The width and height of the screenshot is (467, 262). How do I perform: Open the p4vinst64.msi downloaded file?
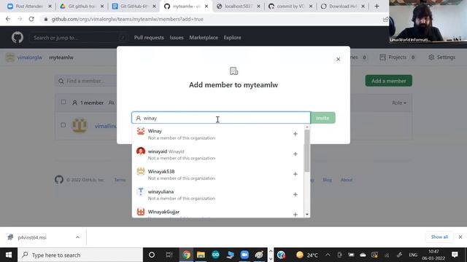click(32, 237)
